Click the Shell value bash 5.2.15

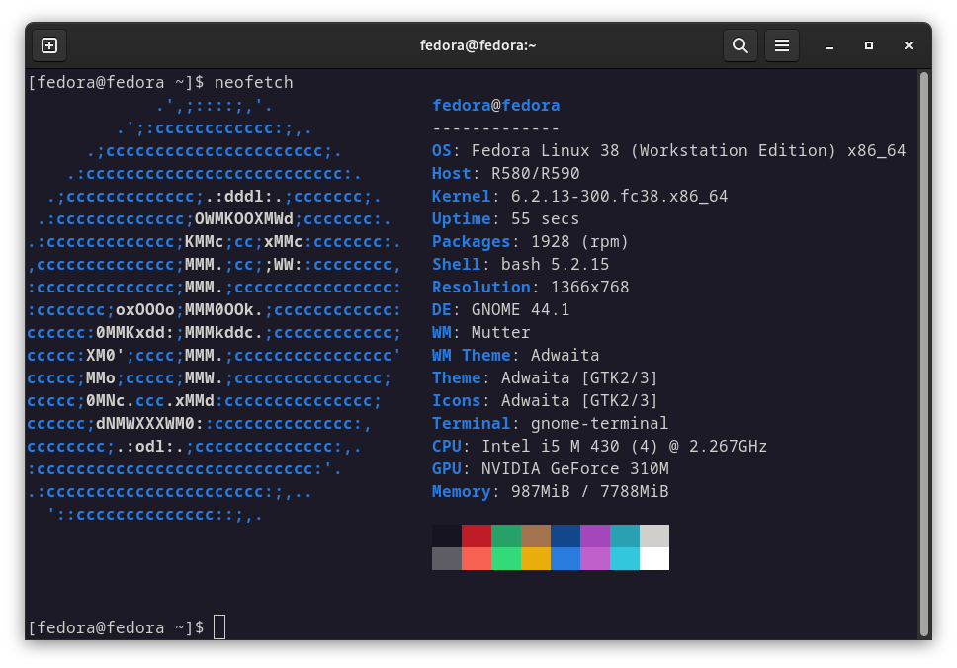pos(555,264)
